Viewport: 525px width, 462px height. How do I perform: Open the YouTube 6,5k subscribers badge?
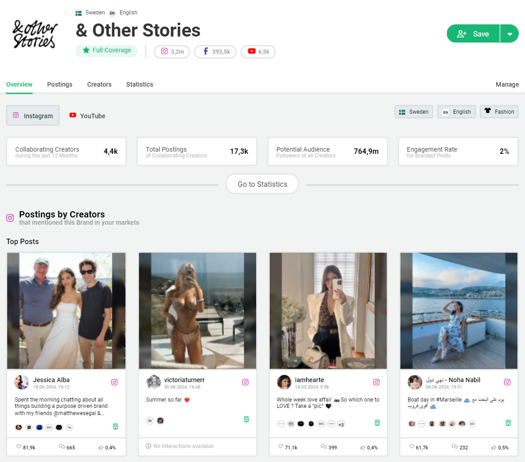[x=258, y=52]
